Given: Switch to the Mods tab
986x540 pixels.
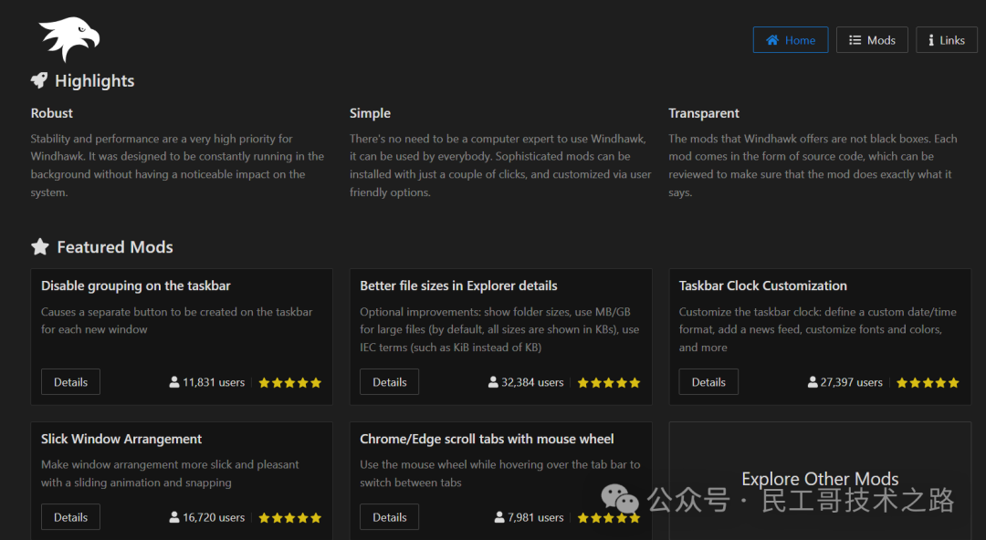Looking at the screenshot, I should (x=872, y=40).
